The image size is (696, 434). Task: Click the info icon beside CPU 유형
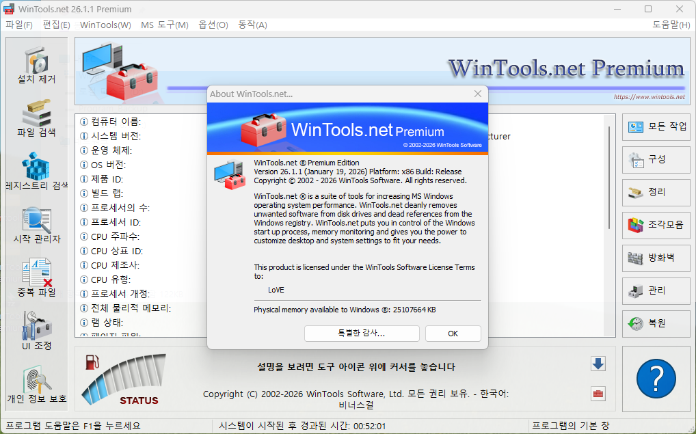click(84, 280)
